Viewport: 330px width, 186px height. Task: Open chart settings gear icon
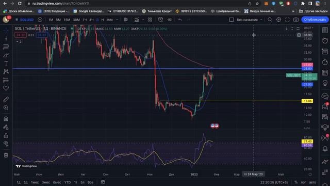click(x=278, y=20)
